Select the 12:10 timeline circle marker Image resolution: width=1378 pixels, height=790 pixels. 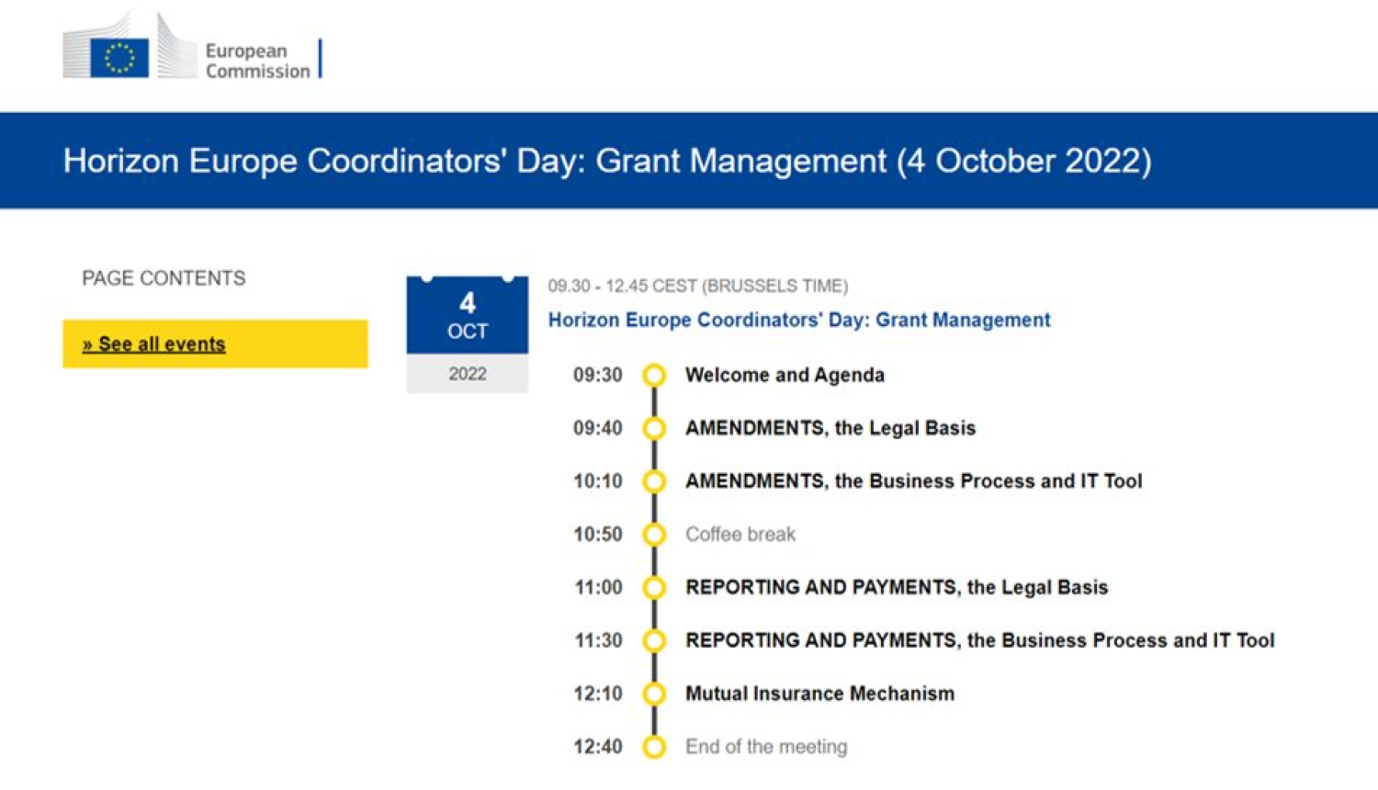coord(654,694)
